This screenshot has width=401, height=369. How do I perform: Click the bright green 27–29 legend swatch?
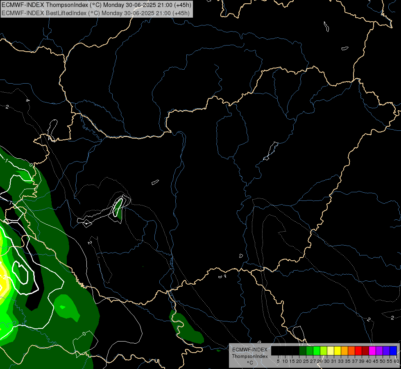coord(317,351)
